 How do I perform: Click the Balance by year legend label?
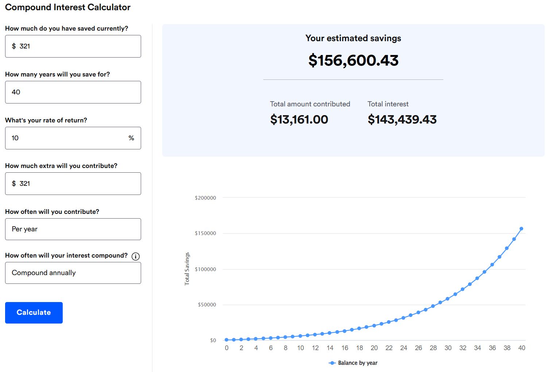pos(358,363)
